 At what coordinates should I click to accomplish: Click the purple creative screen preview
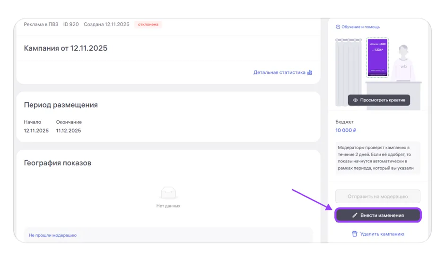tap(377, 58)
